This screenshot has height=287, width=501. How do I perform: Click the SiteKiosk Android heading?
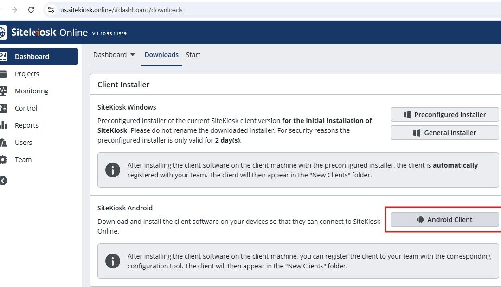pos(125,208)
